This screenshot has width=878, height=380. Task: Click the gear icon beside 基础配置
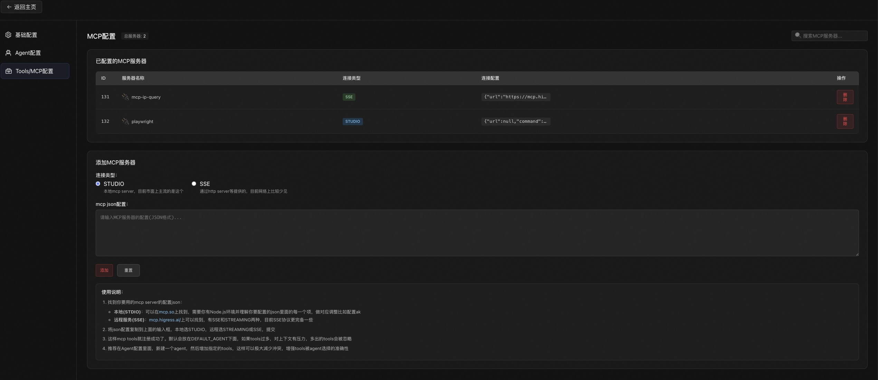point(8,35)
